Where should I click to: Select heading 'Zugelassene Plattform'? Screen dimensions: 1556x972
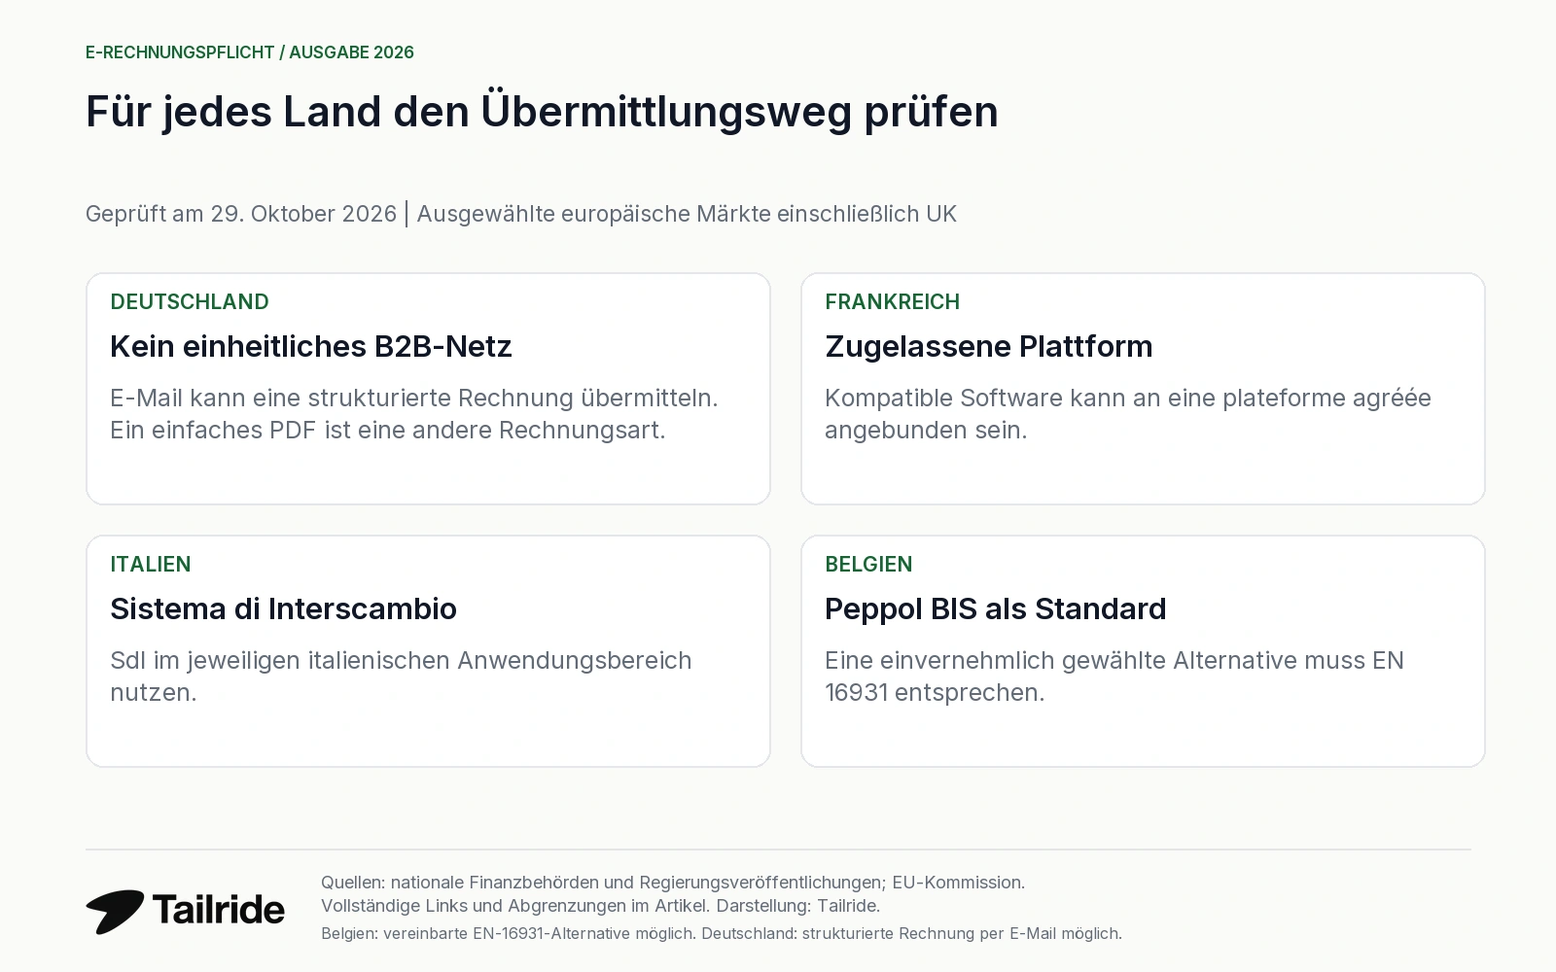click(988, 346)
